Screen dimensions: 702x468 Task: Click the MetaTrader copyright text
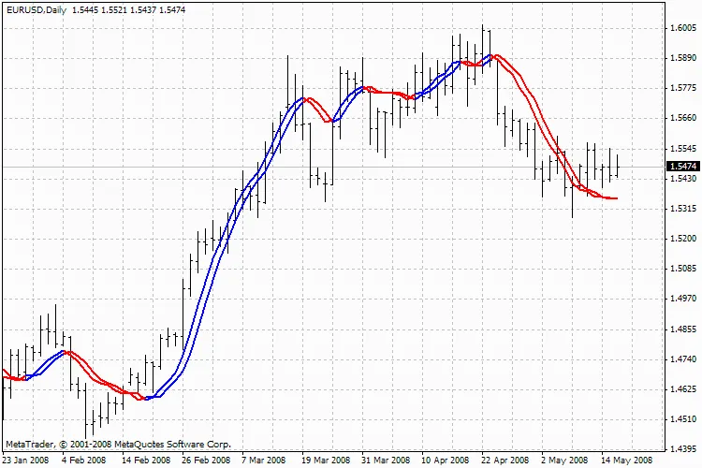[x=117, y=445]
